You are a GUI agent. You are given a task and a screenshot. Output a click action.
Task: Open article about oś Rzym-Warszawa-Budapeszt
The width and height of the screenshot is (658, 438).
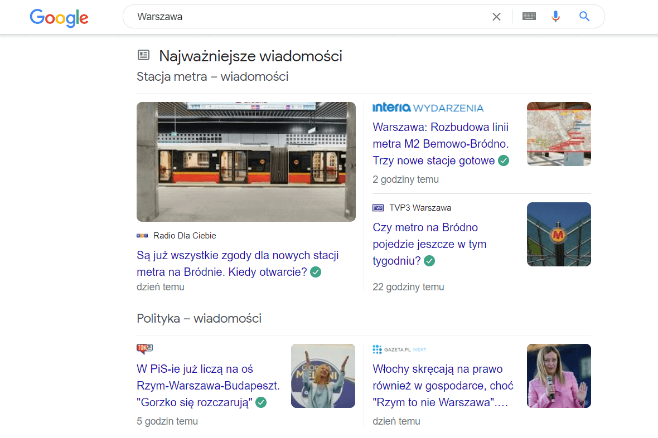coord(208,386)
